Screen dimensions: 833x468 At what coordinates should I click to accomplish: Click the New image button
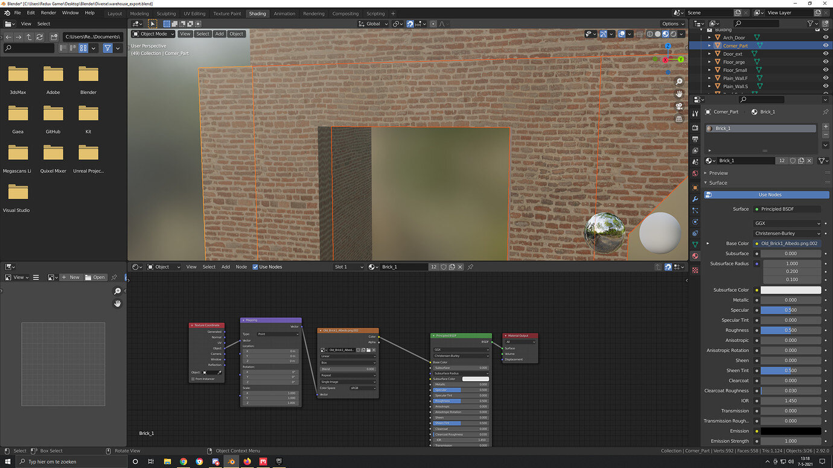pos(70,277)
